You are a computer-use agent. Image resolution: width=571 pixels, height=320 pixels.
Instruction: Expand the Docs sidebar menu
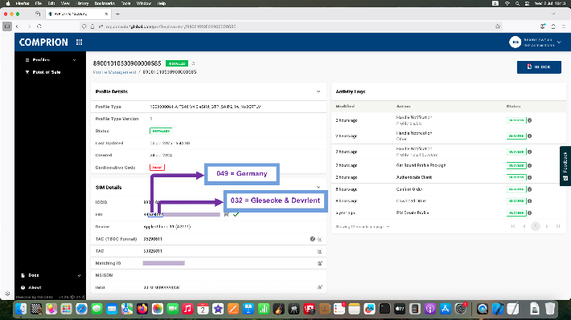pyautogui.click(x=50, y=275)
